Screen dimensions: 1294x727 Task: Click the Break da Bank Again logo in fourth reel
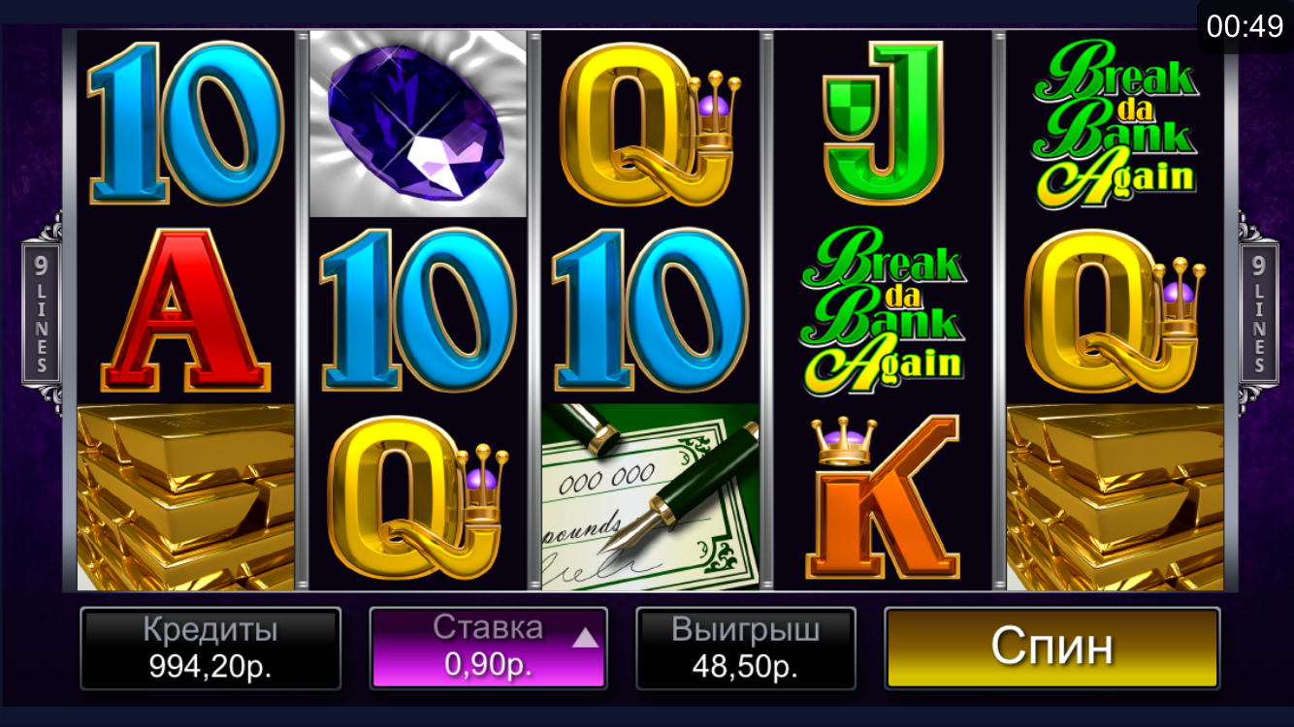(883, 310)
